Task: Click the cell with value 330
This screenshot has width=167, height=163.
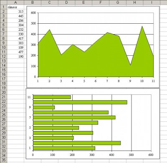Action: tap(15, 34)
